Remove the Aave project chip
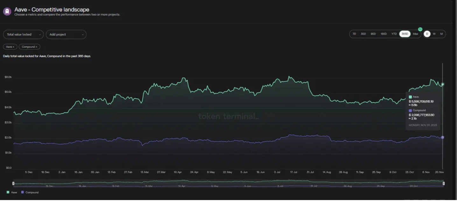Viewport: 457px width, 201px height. click(x=13, y=47)
